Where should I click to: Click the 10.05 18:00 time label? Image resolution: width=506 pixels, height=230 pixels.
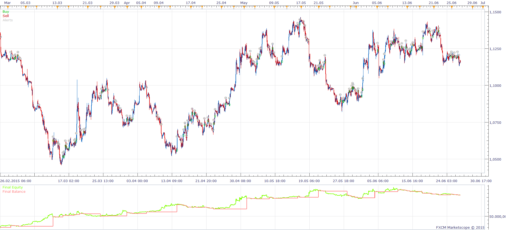pos(275,181)
